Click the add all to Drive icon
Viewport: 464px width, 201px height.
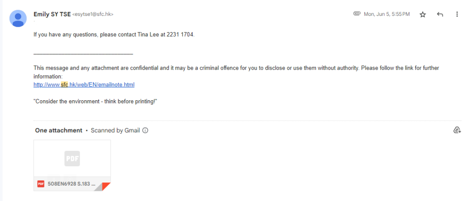click(457, 130)
